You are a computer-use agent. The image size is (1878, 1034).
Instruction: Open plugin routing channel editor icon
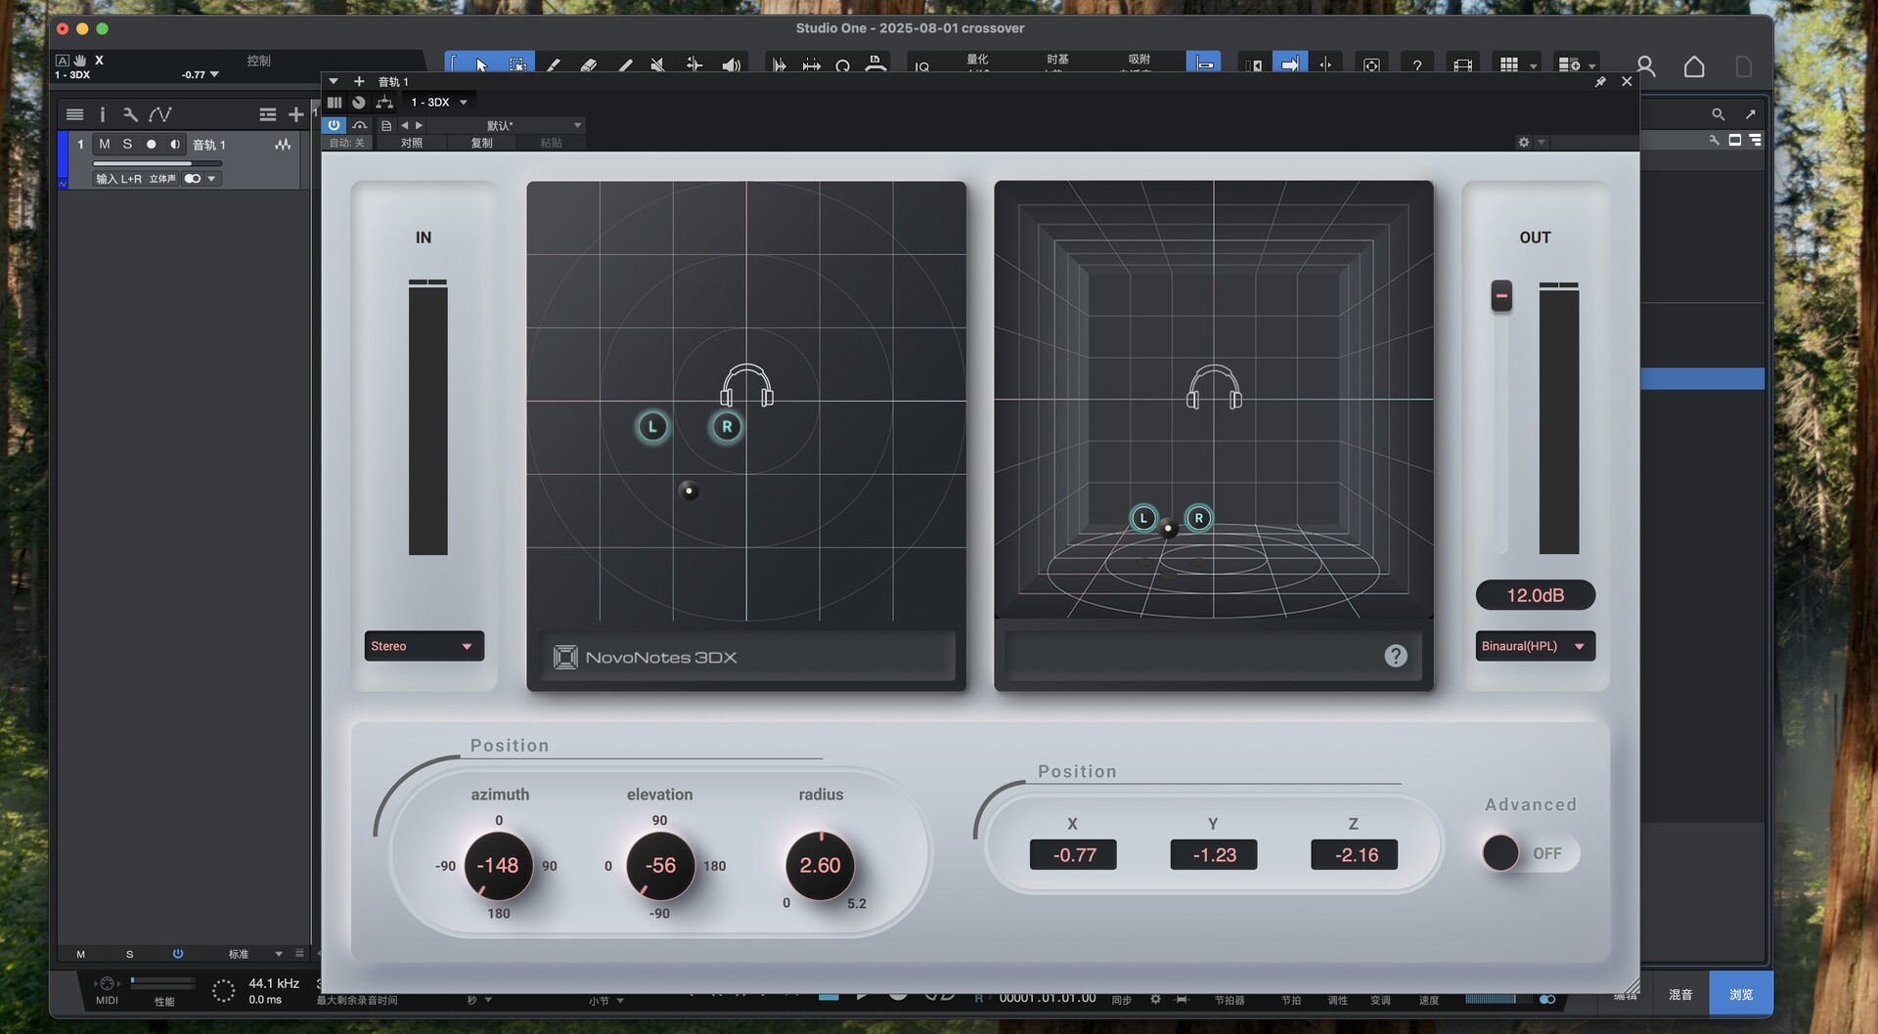[384, 102]
